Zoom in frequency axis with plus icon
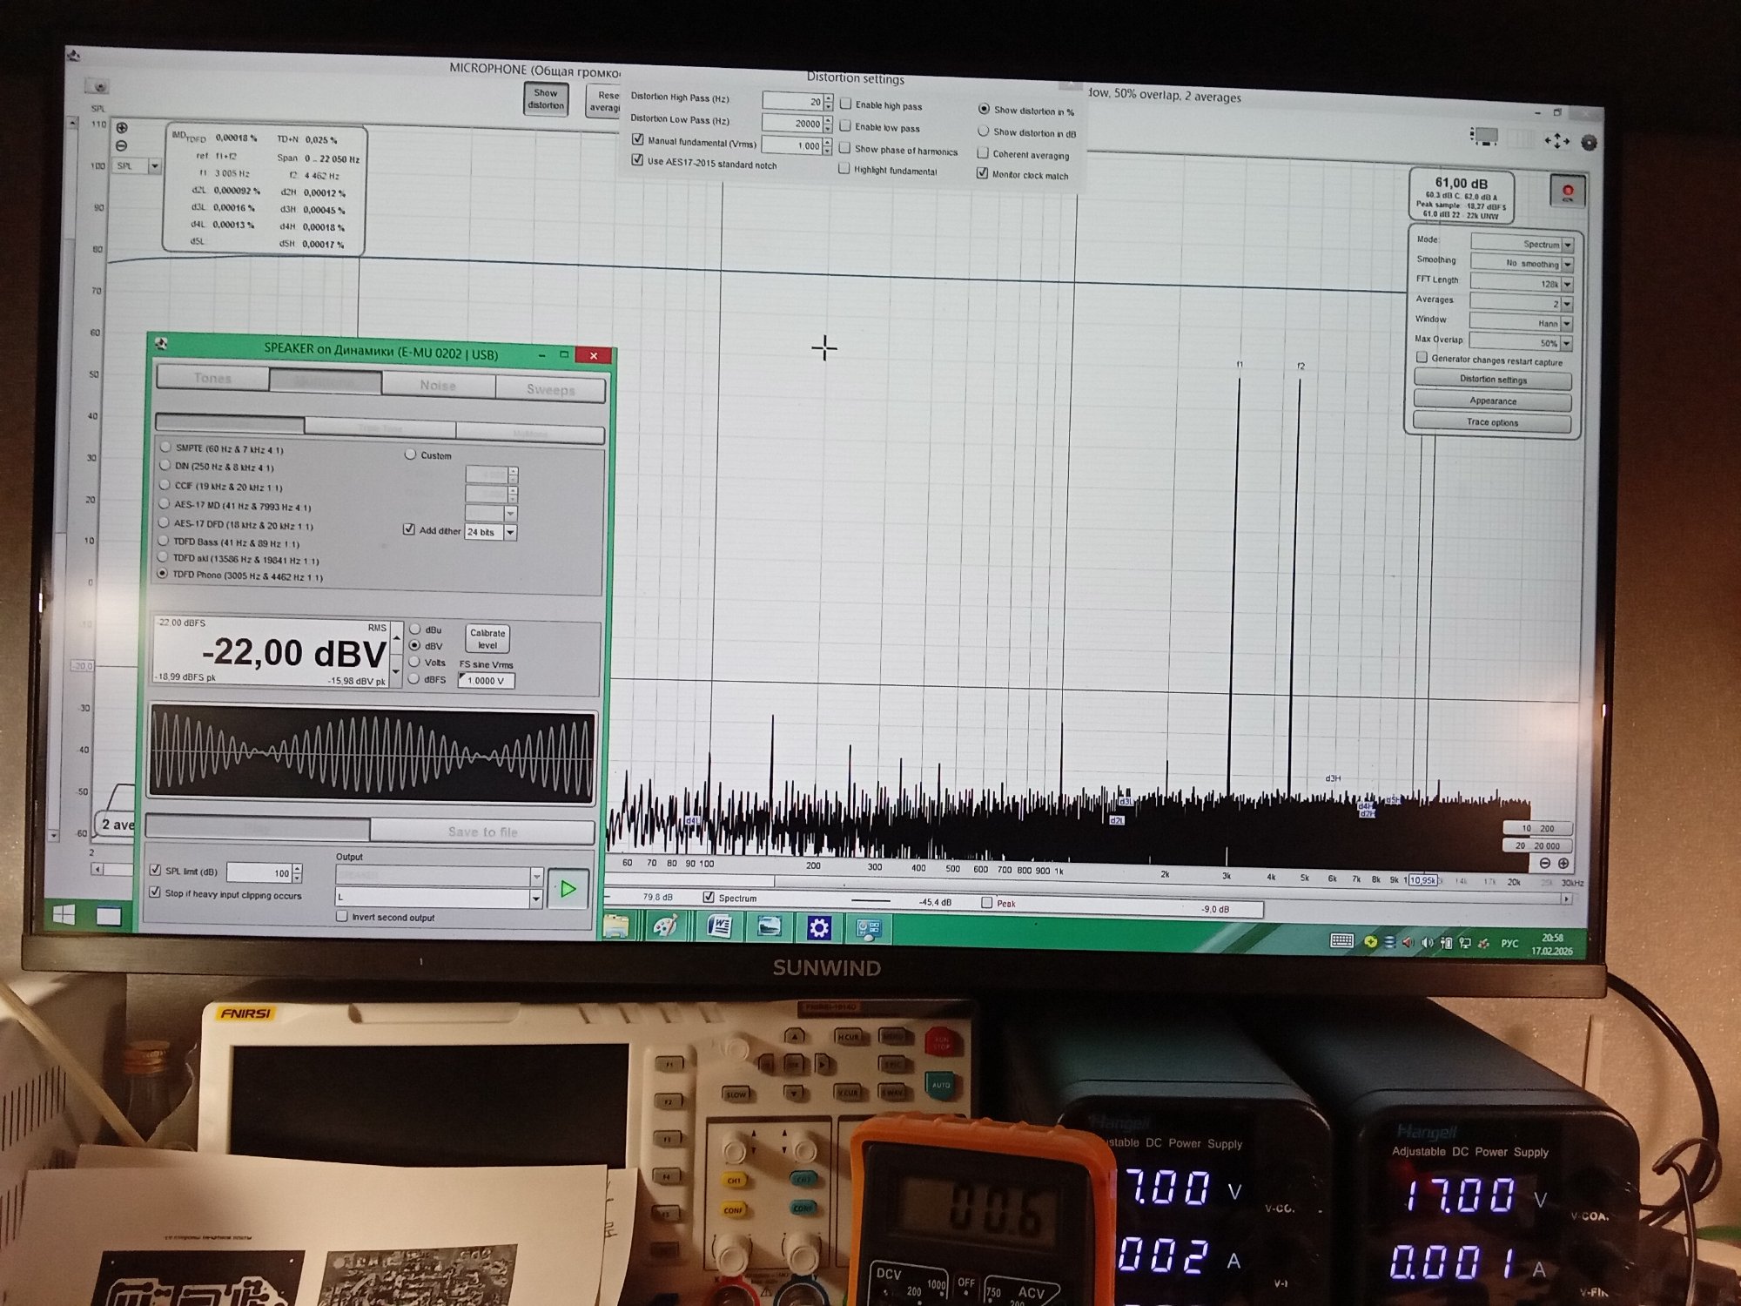 click(1563, 863)
